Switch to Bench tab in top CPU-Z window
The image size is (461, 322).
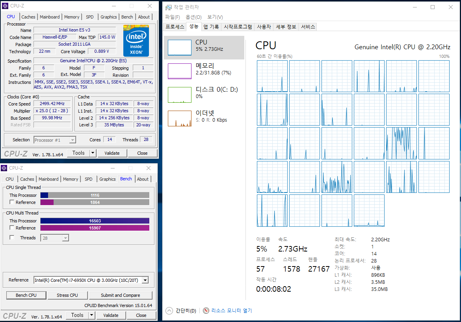click(x=127, y=17)
